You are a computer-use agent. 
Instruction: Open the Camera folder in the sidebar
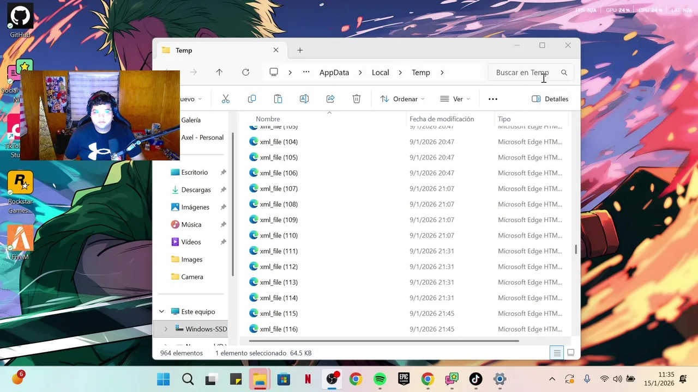click(x=192, y=277)
